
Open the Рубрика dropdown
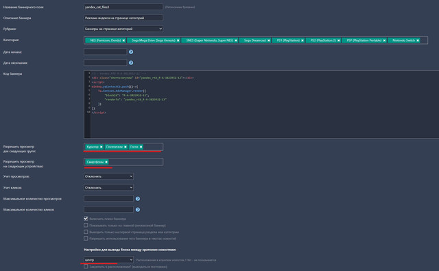click(123, 29)
